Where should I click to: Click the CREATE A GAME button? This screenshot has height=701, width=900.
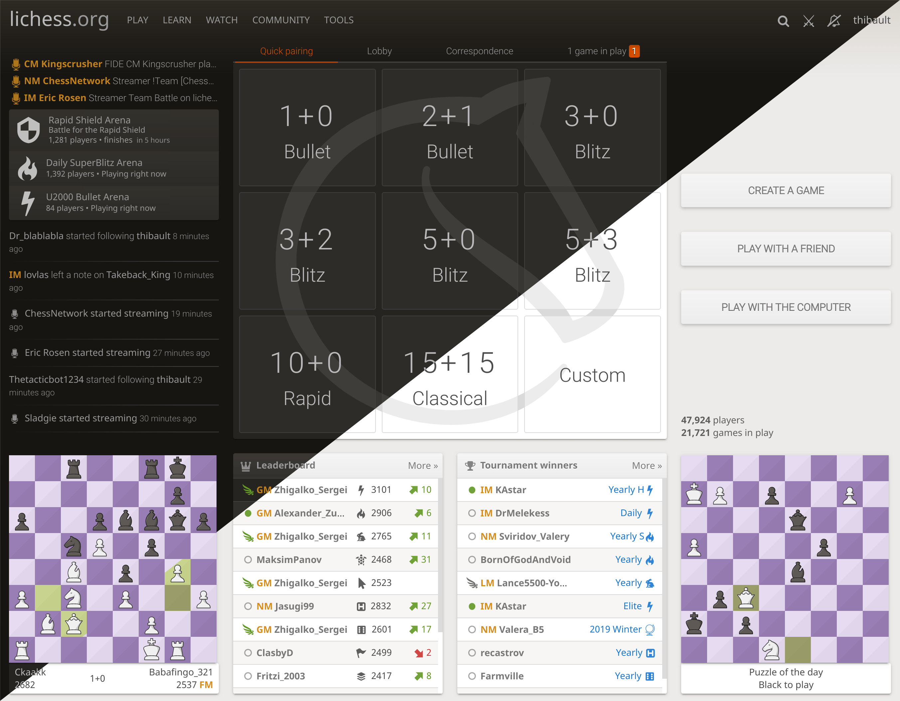(x=786, y=191)
